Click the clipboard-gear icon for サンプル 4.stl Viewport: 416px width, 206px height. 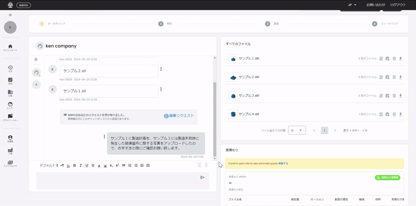(x=387, y=114)
